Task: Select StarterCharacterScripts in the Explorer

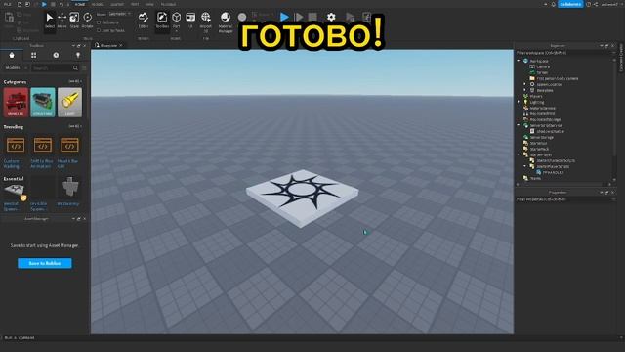Action: click(x=556, y=160)
